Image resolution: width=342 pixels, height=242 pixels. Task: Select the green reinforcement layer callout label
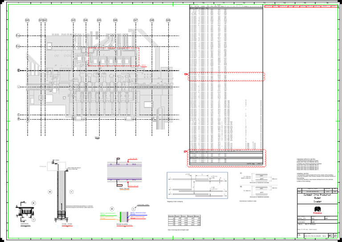[x=108, y=214]
